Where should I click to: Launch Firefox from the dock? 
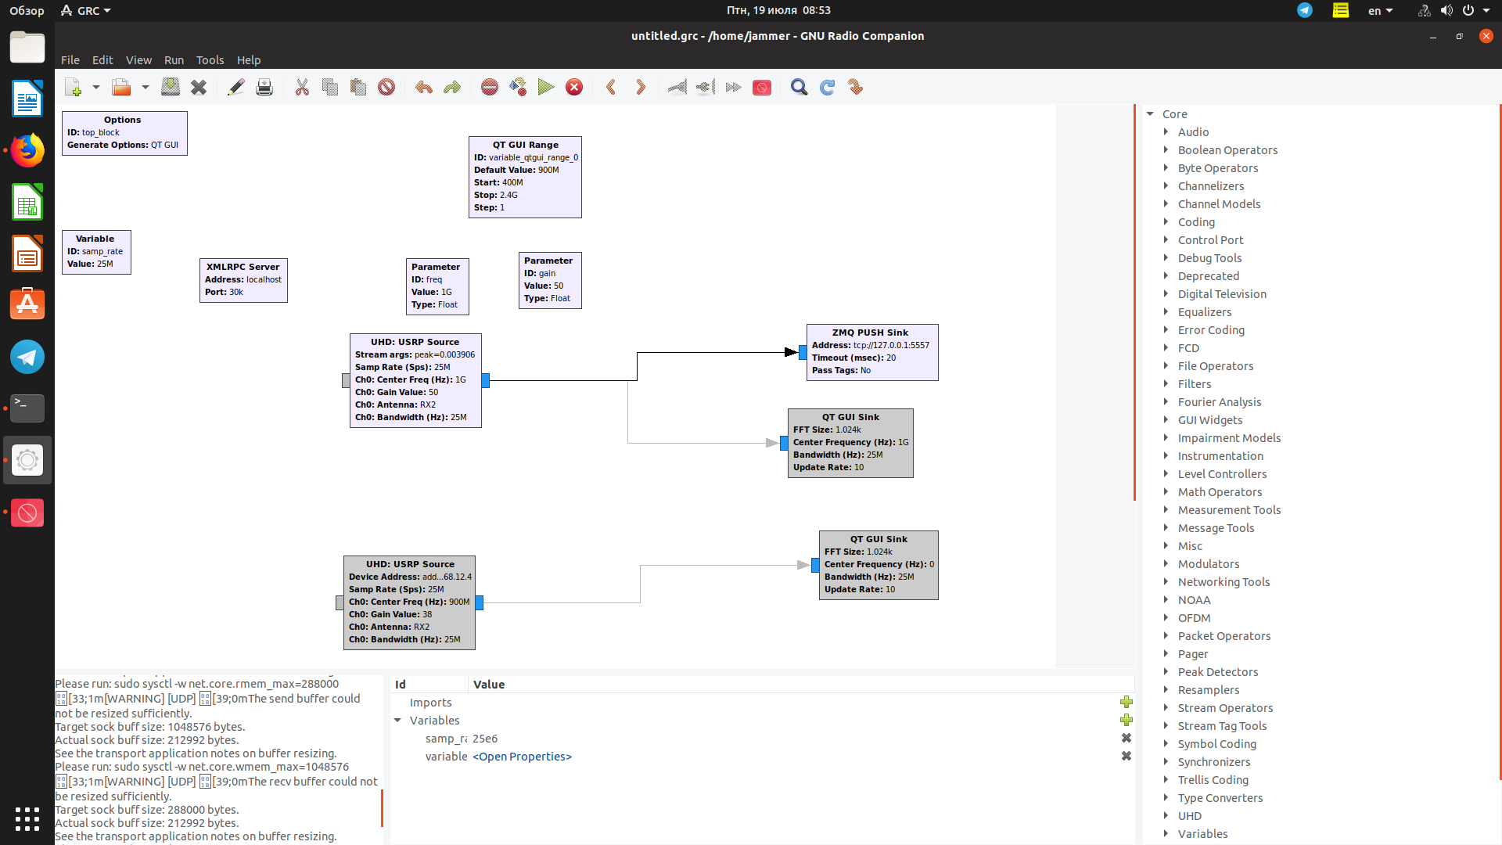pyautogui.click(x=27, y=150)
